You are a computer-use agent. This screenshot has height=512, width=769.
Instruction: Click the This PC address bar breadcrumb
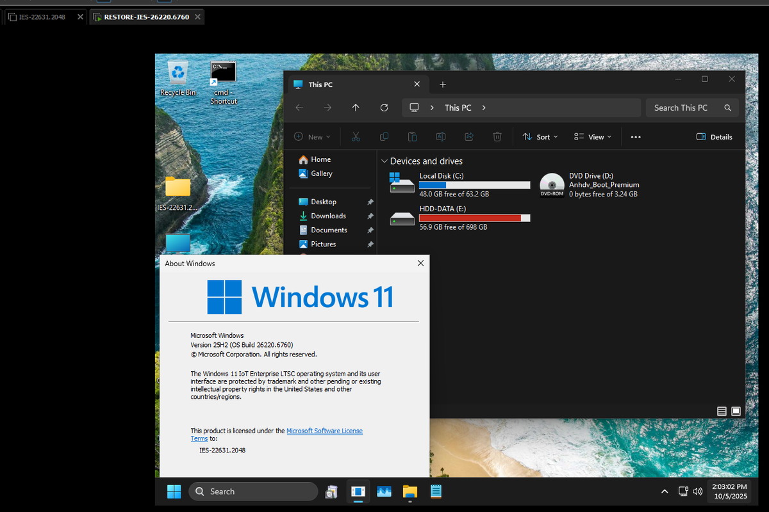pos(458,108)
